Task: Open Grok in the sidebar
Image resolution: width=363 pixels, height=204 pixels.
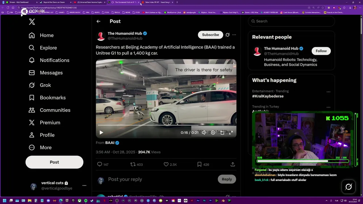Action: coord(40,85)
